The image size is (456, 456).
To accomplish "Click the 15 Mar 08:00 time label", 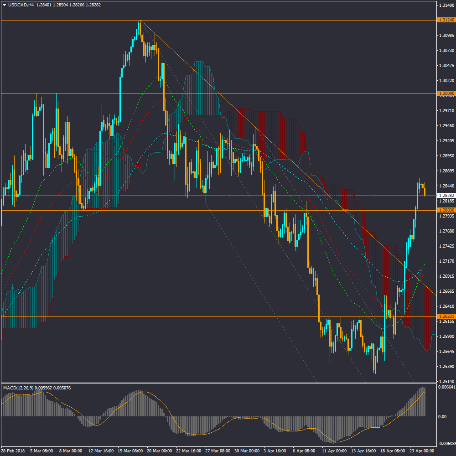I will [129, 451].
